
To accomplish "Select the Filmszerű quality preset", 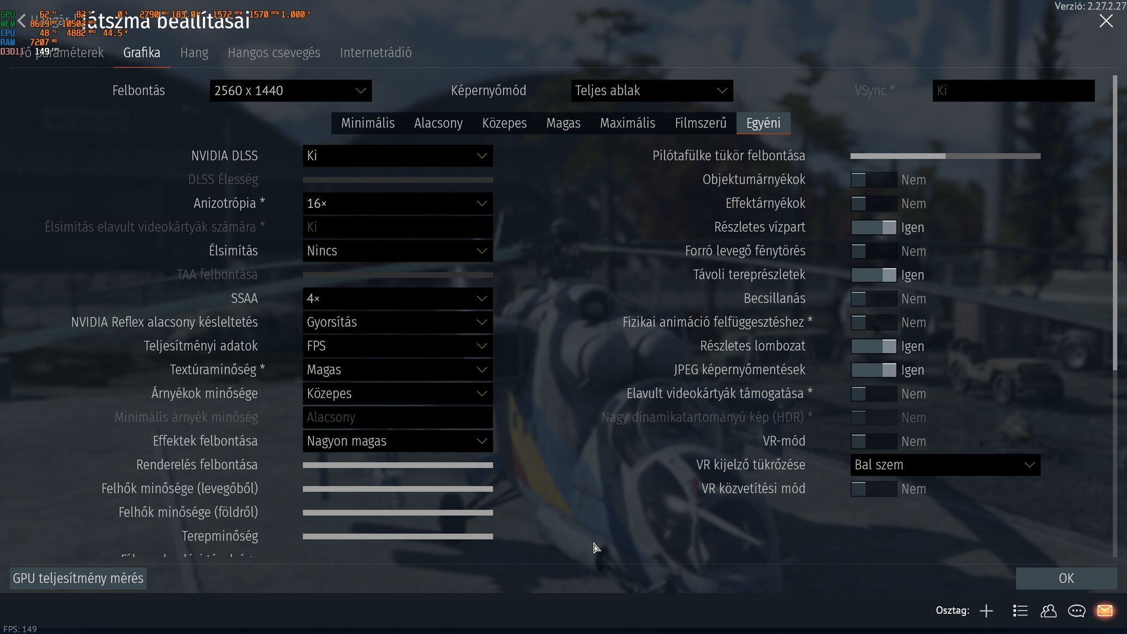I will (x=700, y=123).
